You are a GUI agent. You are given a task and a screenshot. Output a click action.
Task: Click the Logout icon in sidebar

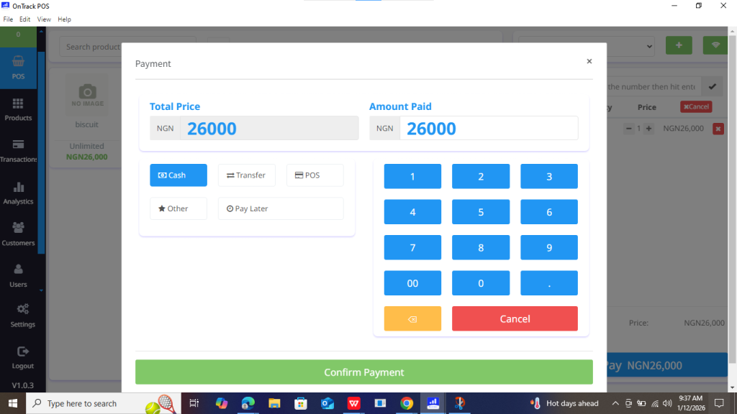22,351
